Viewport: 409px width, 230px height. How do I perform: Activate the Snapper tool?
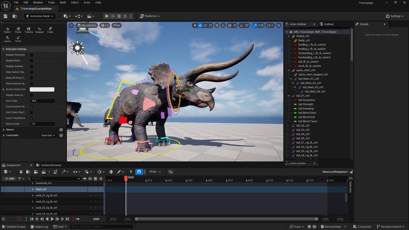(x=39, y=30)
